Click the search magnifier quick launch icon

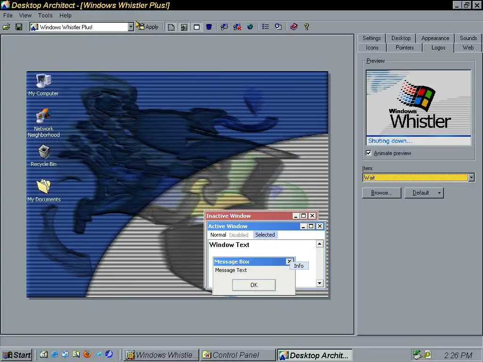[76, 354]
